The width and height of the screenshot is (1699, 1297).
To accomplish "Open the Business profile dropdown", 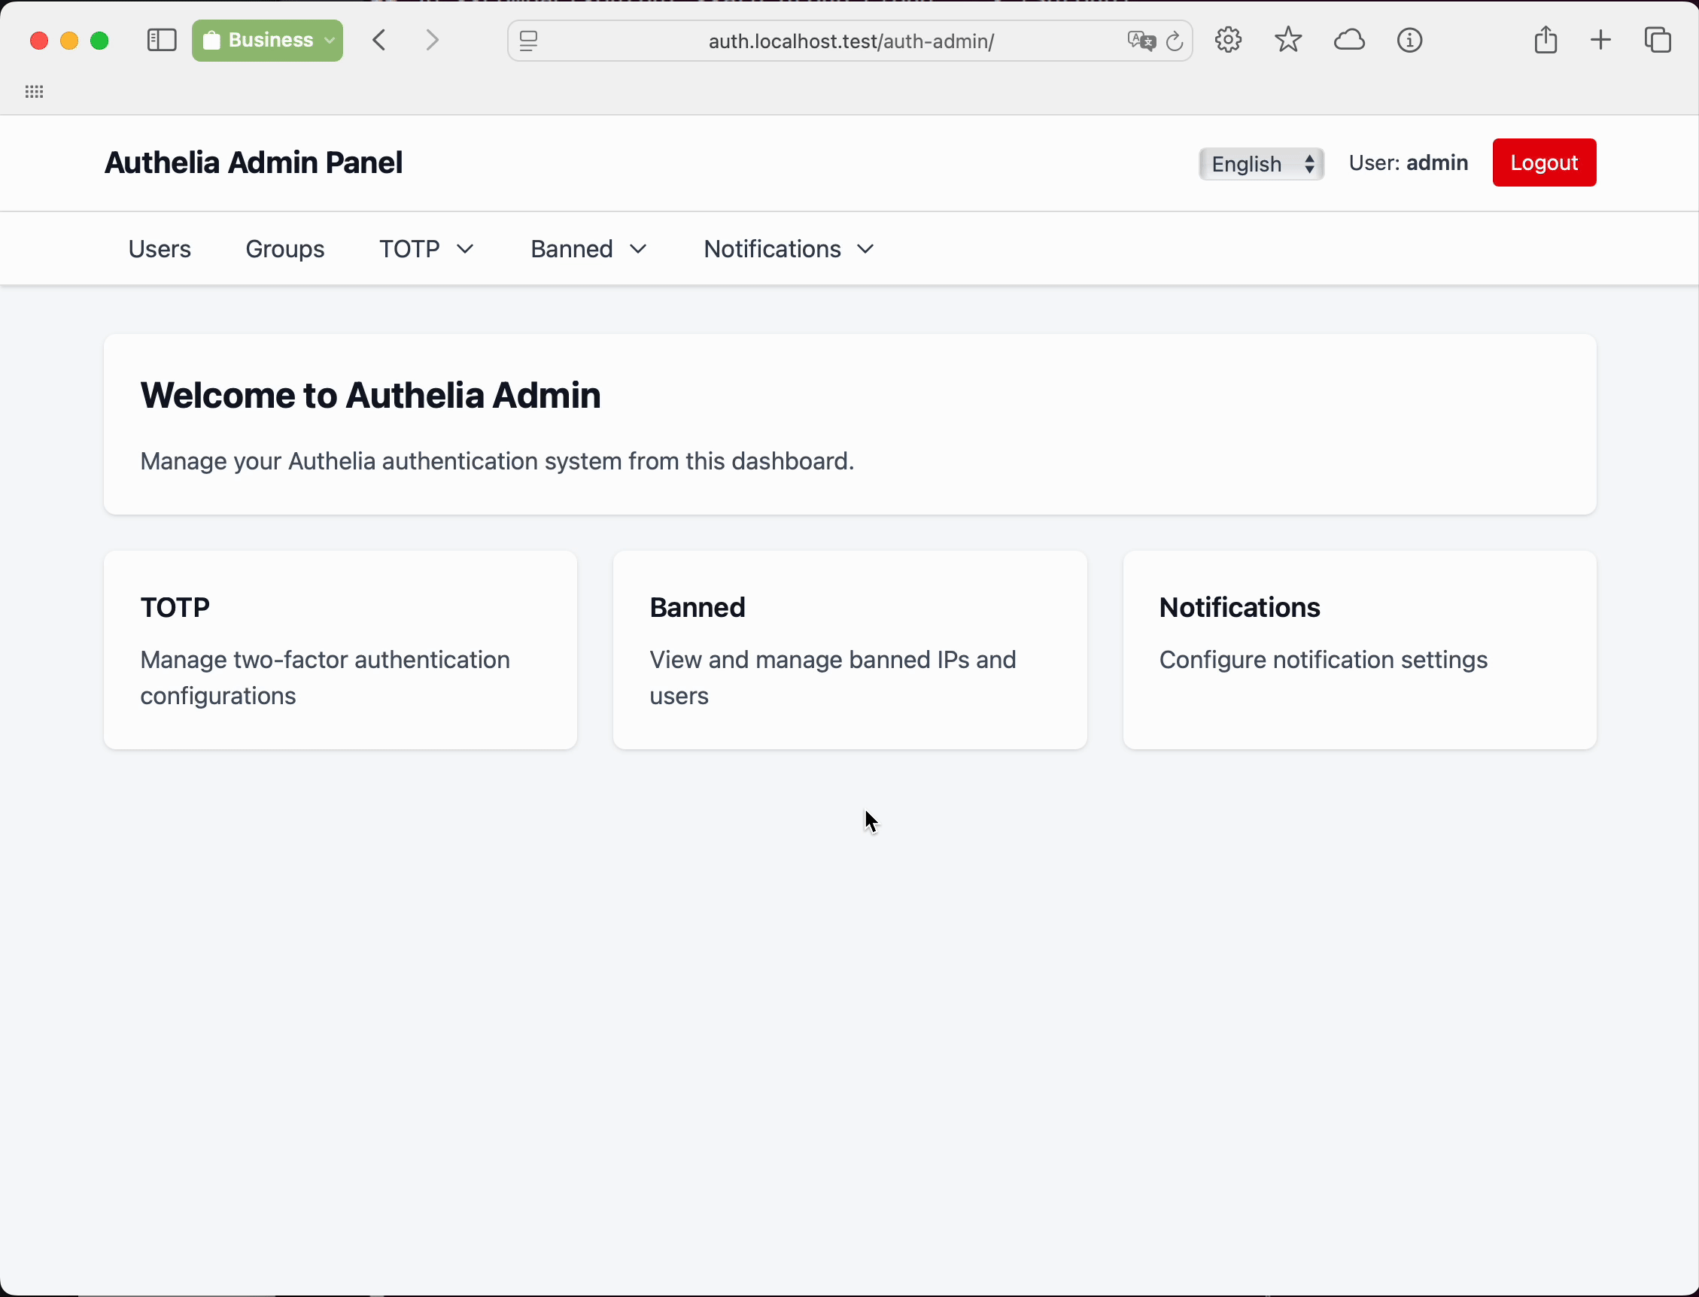I will pos(268,40).
